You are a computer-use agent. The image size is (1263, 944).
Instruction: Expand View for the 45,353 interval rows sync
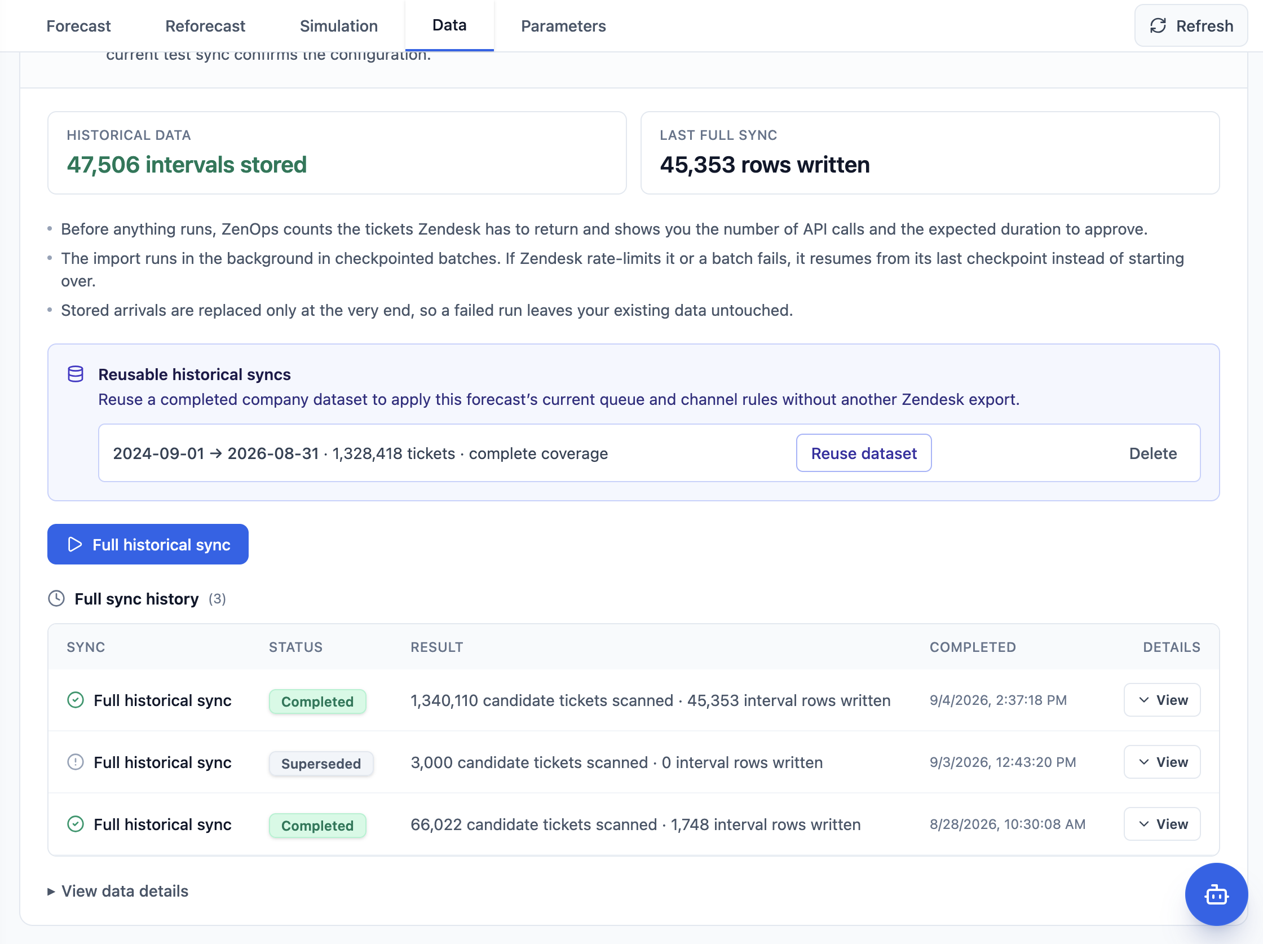[1162, 700]
